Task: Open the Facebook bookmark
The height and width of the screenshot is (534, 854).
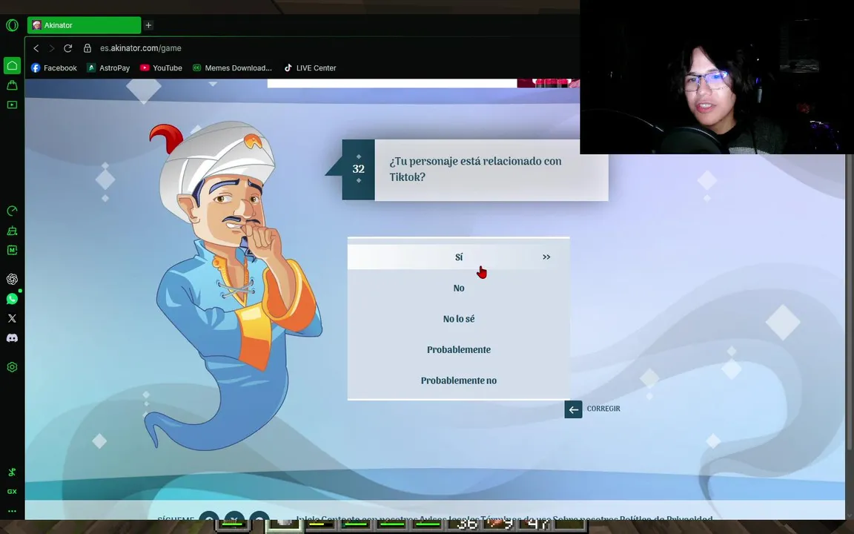Action: coord(54,67)
